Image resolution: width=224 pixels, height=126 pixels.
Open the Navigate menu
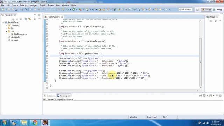click(x=34, y=5)
